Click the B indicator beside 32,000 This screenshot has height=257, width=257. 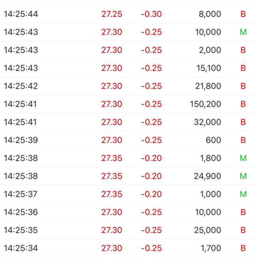(243, 122)
